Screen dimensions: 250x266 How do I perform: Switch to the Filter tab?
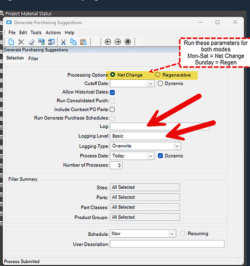33,59
